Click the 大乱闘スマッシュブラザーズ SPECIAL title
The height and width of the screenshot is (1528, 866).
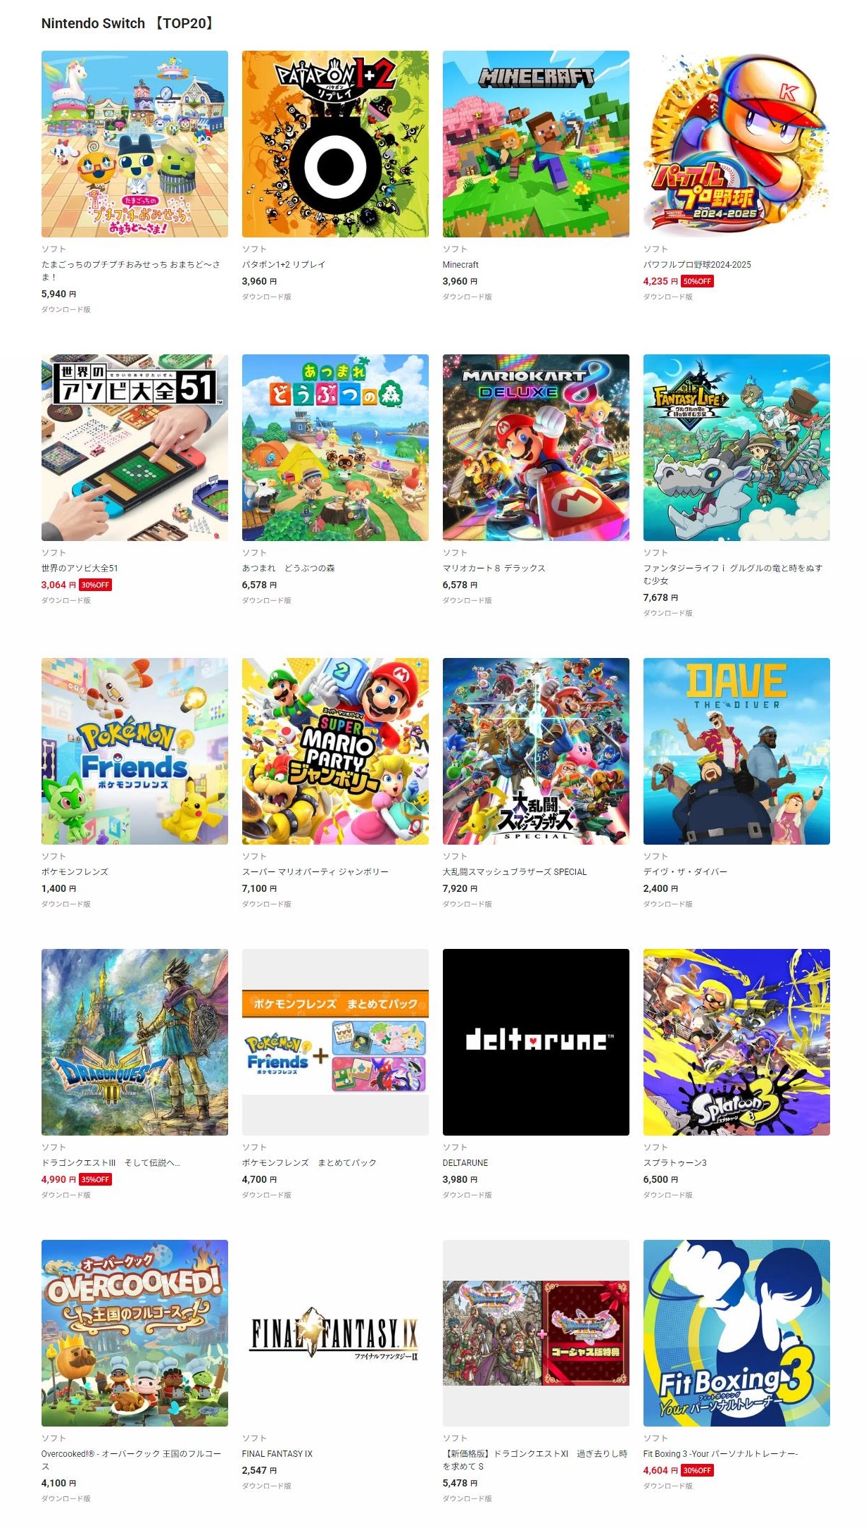515,871
